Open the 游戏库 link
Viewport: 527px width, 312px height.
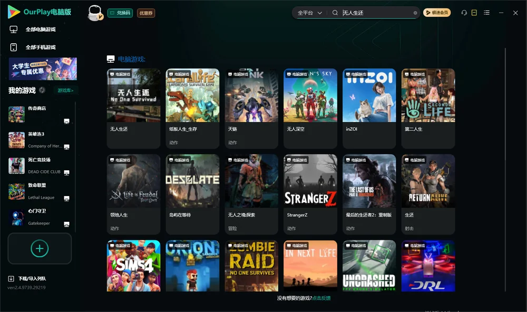coord(65,91)
